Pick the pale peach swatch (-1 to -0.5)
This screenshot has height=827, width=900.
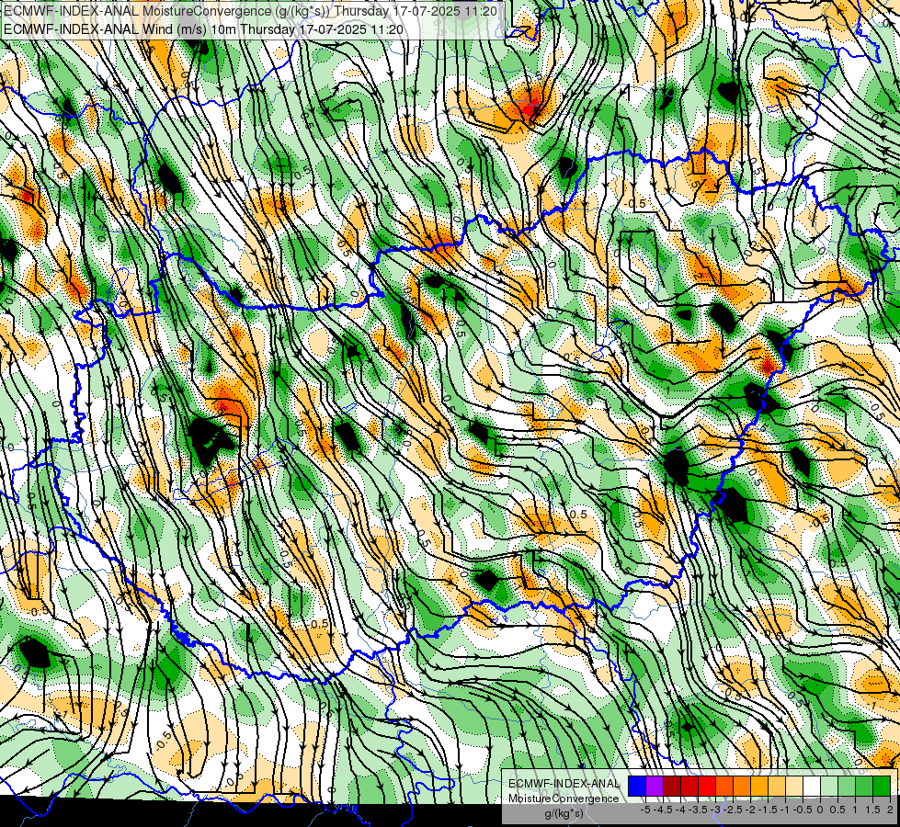tap(794, 786)
